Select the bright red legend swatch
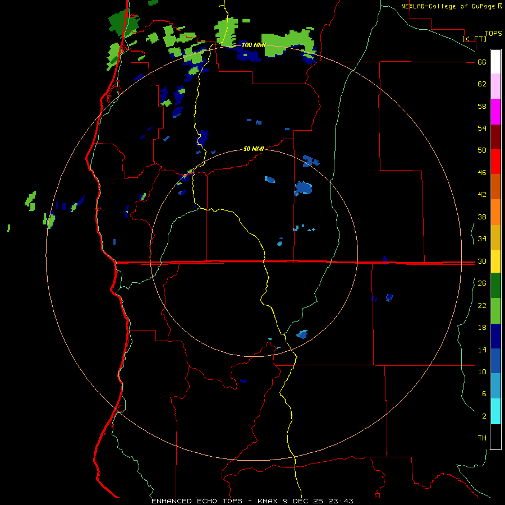 495,162
